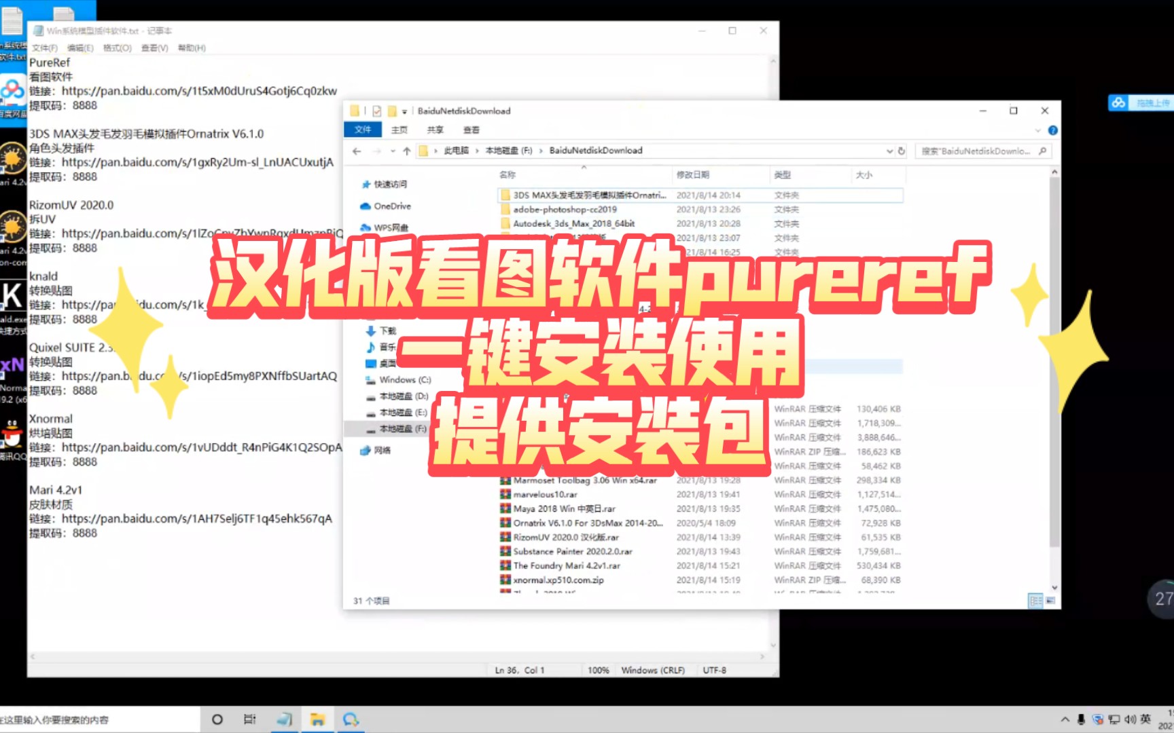
Task: Open the knald.exe desktop shortcut
Action: click(12, 307)
